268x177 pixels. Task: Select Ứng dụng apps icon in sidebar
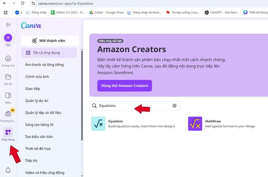(x=8, y=133)
